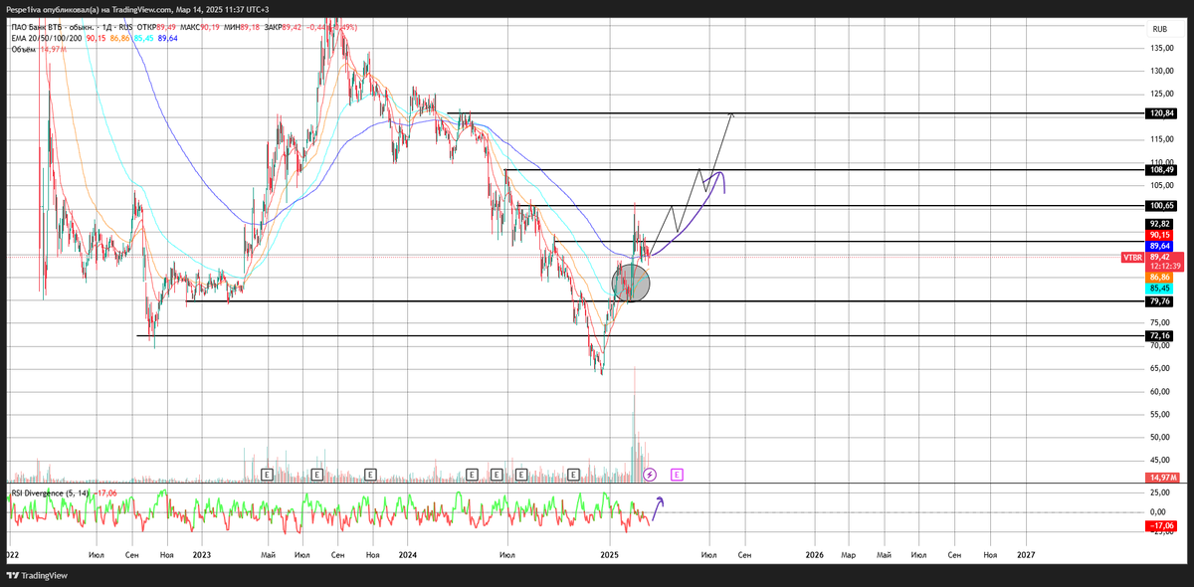
Task: Click the 120,84 price level label
Action: click(1160, 113)
